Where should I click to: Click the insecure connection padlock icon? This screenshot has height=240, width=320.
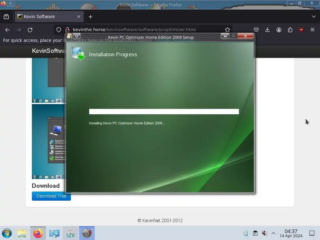tap(67, 30)
